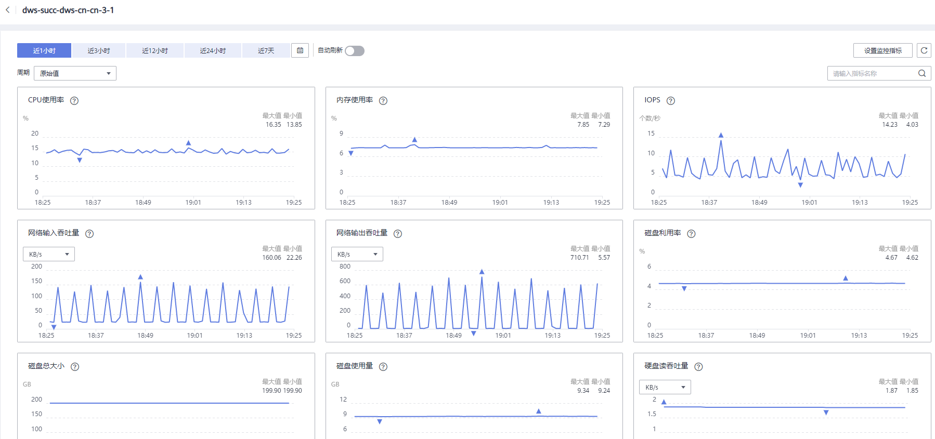Click the 设置监控指标 button
The width and height of the screenshot is (935, 439).
click(x=882, y=50)
